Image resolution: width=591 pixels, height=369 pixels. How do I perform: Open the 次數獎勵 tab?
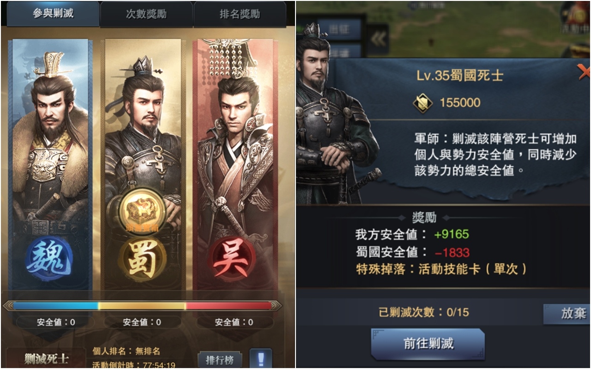tap(146, 14)
